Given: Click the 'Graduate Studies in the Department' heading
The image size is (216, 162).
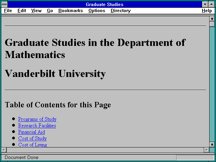Looking at the screenshot, I should tap(95, 49).
